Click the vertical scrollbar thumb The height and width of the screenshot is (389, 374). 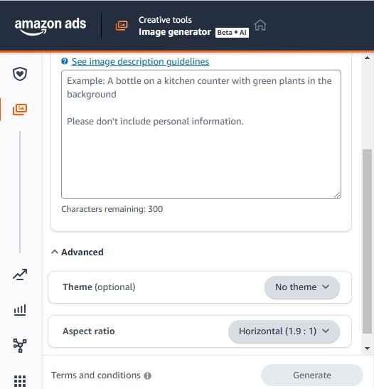point(367,241)
